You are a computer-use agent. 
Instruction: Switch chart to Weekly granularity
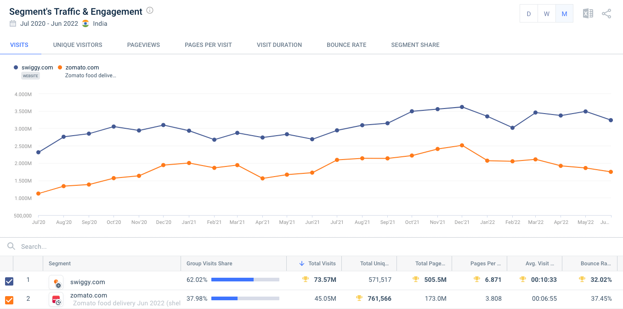tap(546, 13)
